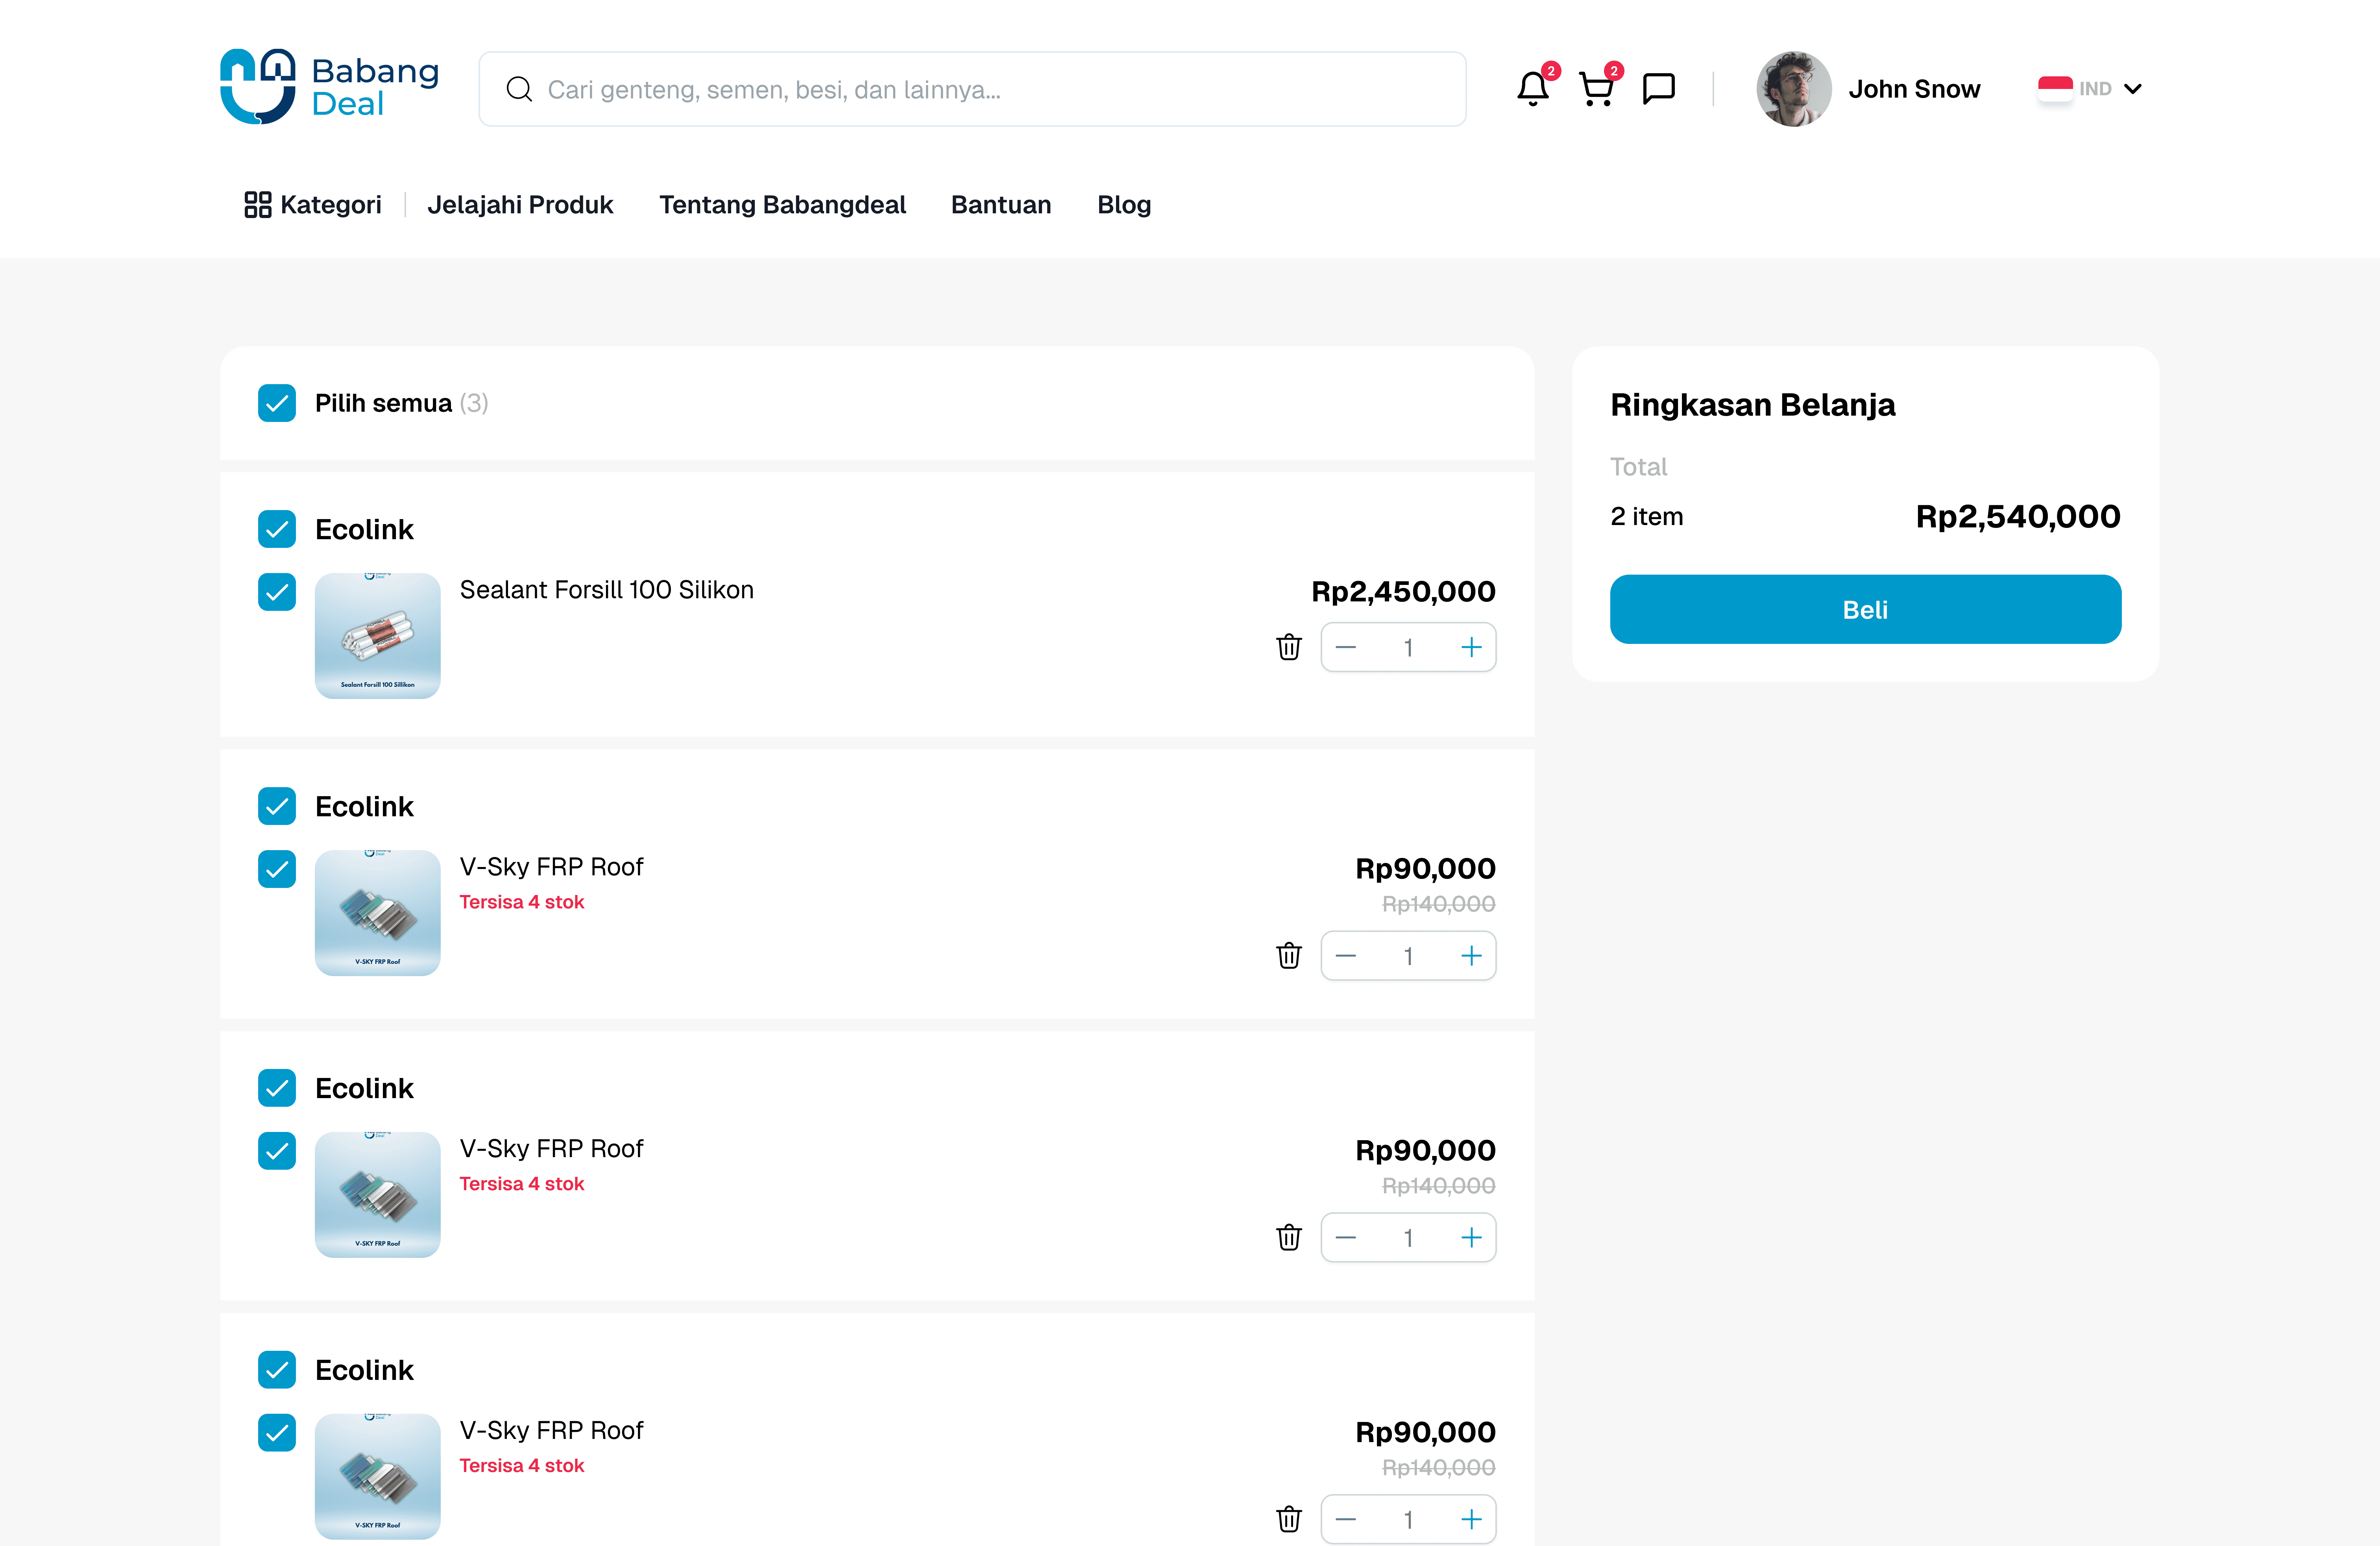
Task: Decrease Sealant Forsill quantity with minus icon
Action: pos(1346,647)
